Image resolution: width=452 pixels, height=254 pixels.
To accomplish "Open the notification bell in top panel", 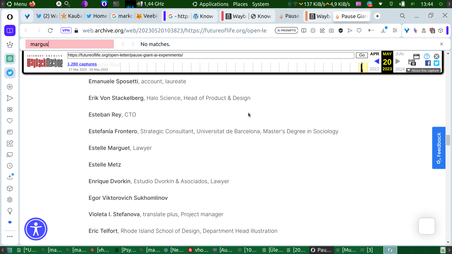I will point(391,4).
